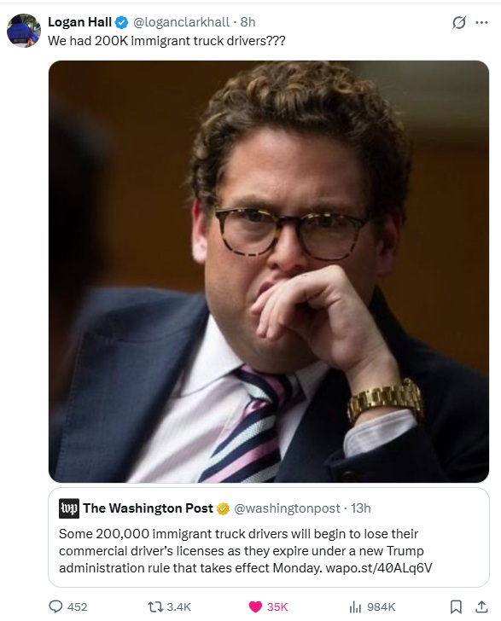501x621 pixels.
Task: Click the Logan Hall display name
Action: pyautogui.click(x=79, y=22)
